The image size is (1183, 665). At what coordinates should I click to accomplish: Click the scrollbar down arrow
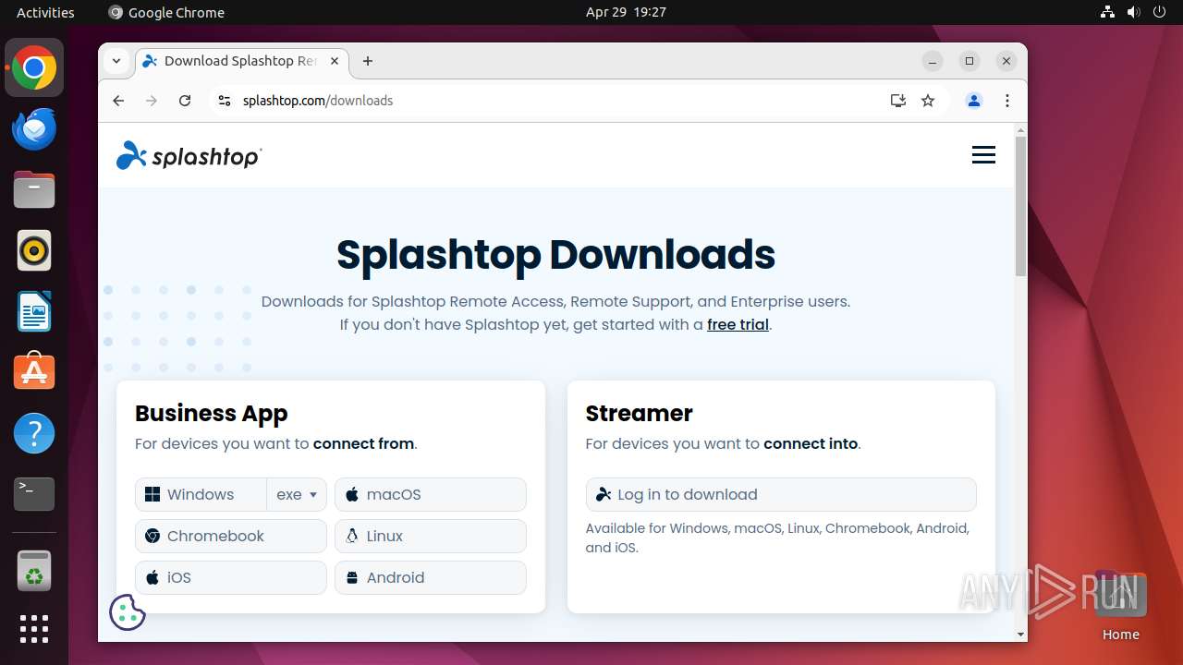[x=1020, y=635]
